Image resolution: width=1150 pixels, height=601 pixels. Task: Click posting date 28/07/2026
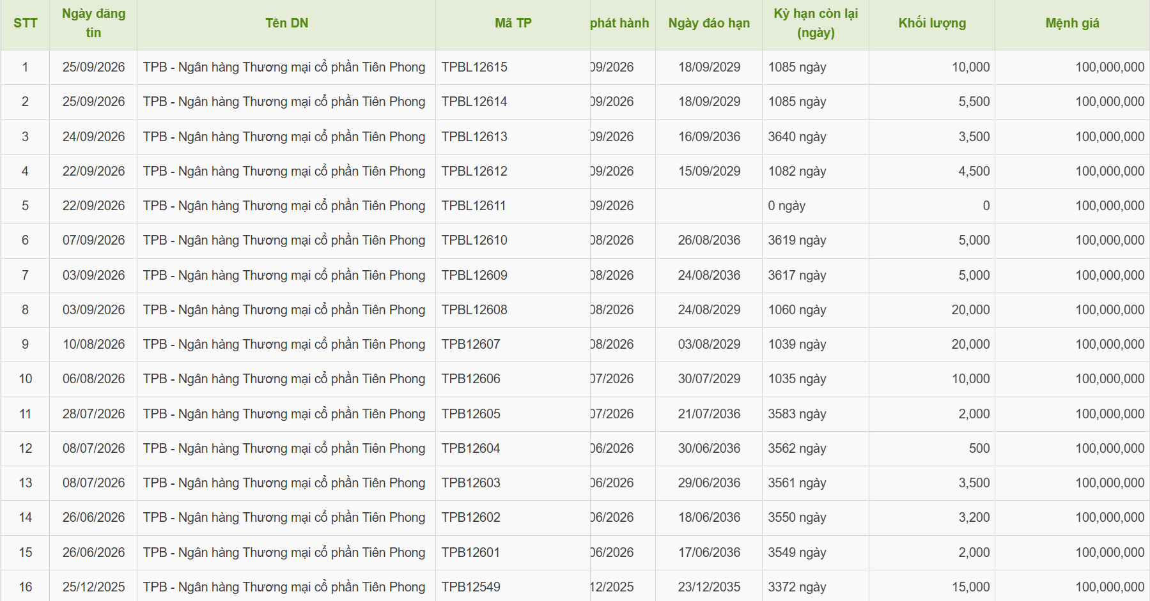93,414
